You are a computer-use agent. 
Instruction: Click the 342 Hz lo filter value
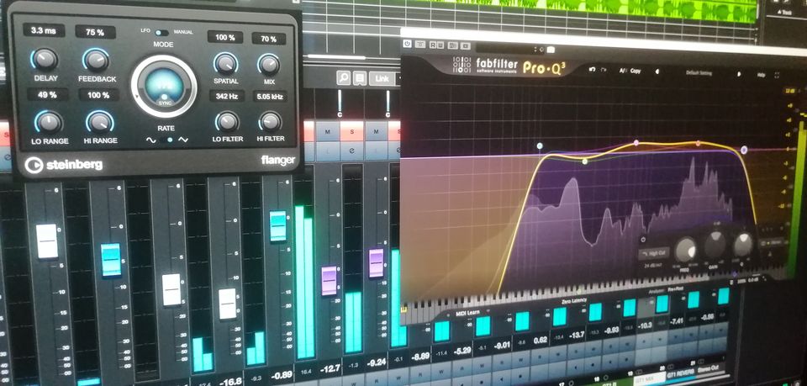[226, 96]
